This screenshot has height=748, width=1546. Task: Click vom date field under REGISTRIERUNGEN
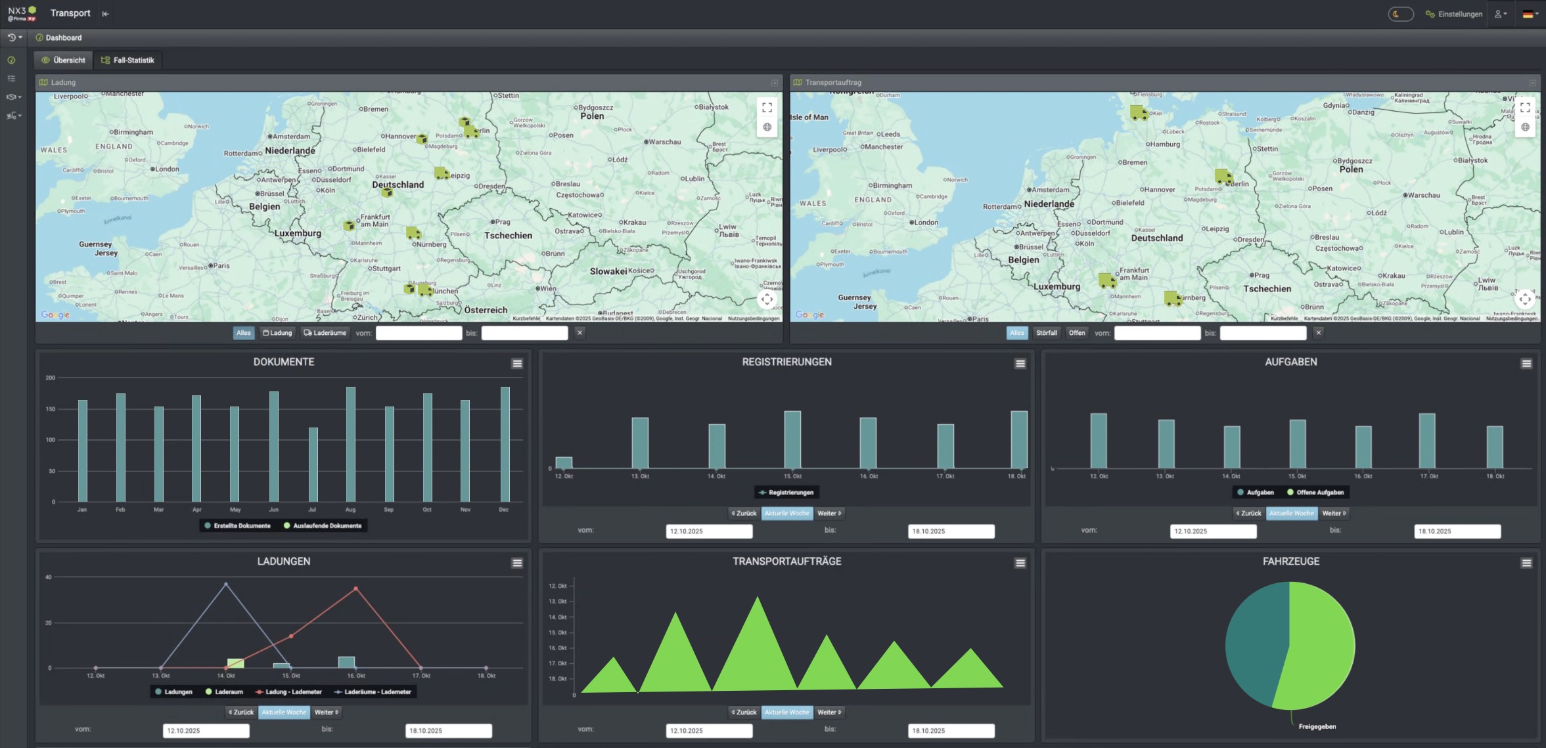coord(708,531)
